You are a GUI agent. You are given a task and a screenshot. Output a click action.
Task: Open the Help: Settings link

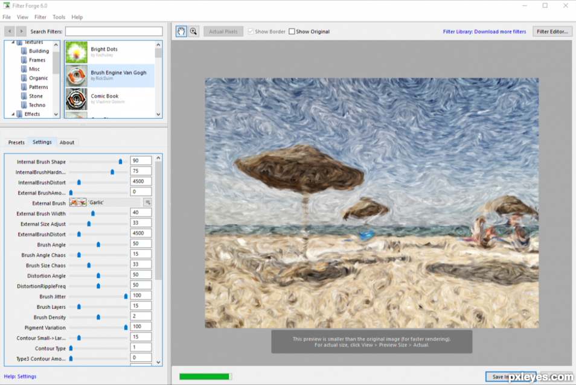point(20,377)
